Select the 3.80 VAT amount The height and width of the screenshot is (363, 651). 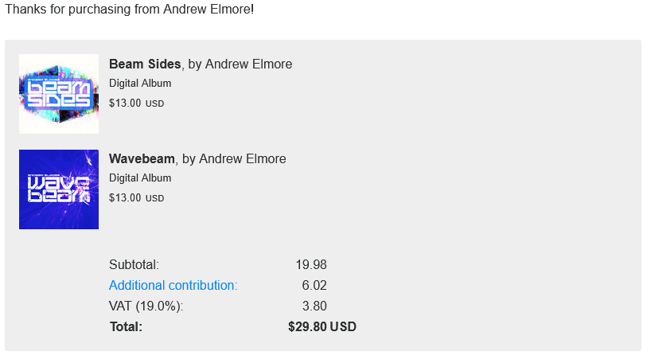[x=314, y=306]
